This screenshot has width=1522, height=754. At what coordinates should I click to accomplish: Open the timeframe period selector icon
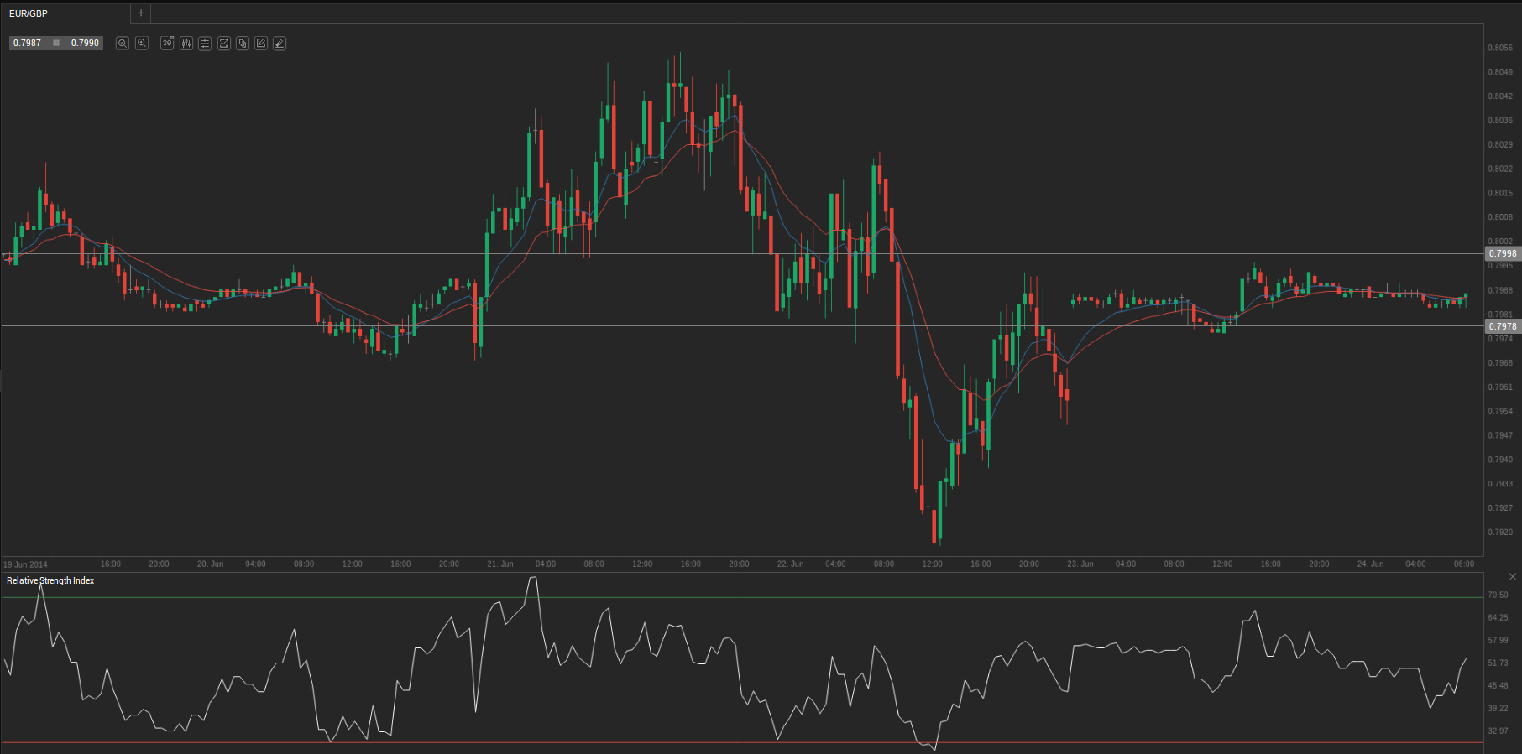coord(167,44)
